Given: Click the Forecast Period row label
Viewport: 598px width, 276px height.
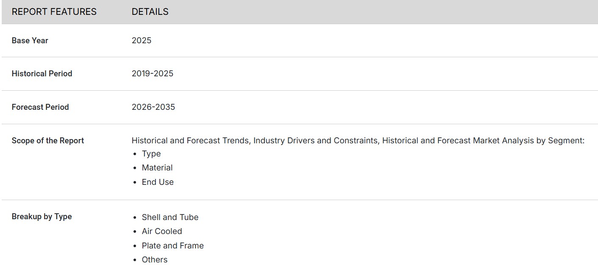Looking at the screenshot, I should point(40,107).
